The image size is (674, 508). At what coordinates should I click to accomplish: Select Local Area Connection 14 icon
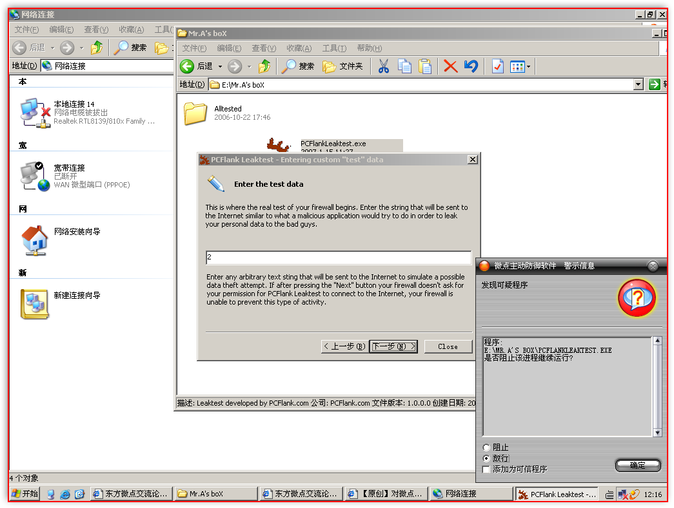34,113
